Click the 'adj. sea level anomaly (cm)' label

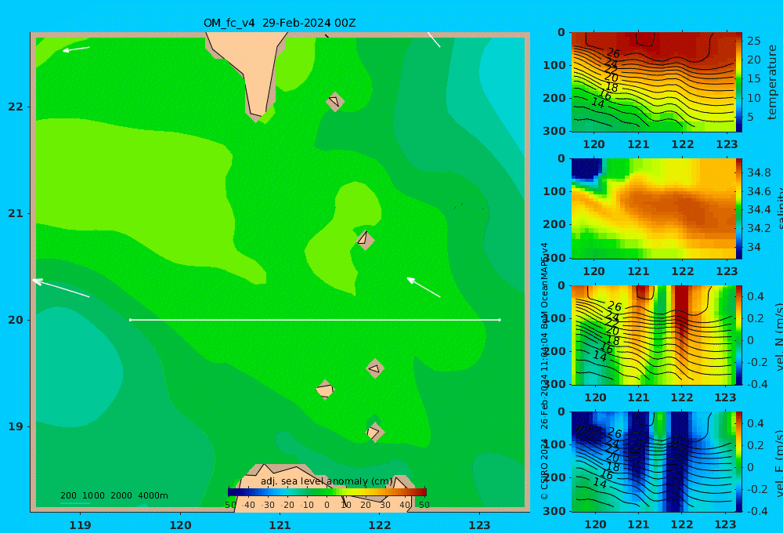[327, 481]
